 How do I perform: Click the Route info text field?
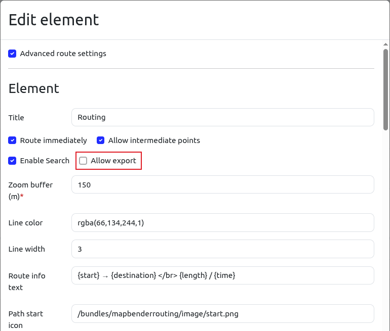[223, 275]
